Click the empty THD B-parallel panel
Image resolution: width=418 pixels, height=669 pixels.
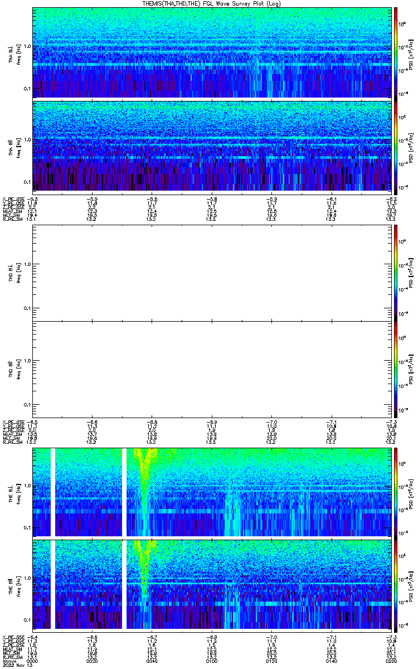(x=212, y=369)
